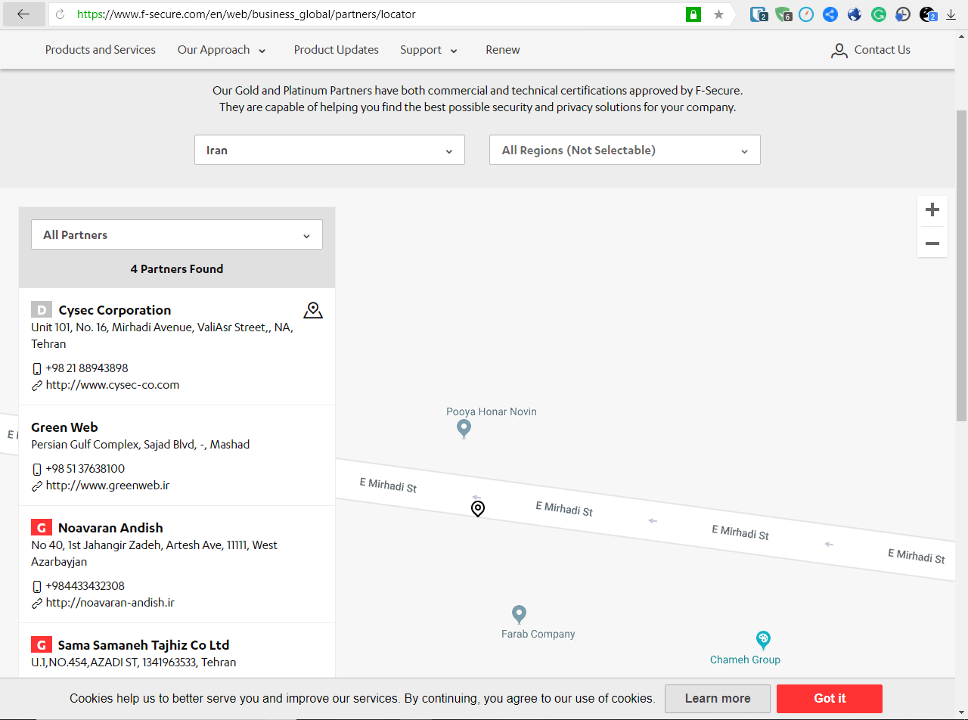The height and width of the screenshot is (720, 968).
Task: Zoom in on the map with plus button
Action: coord(932,209)
